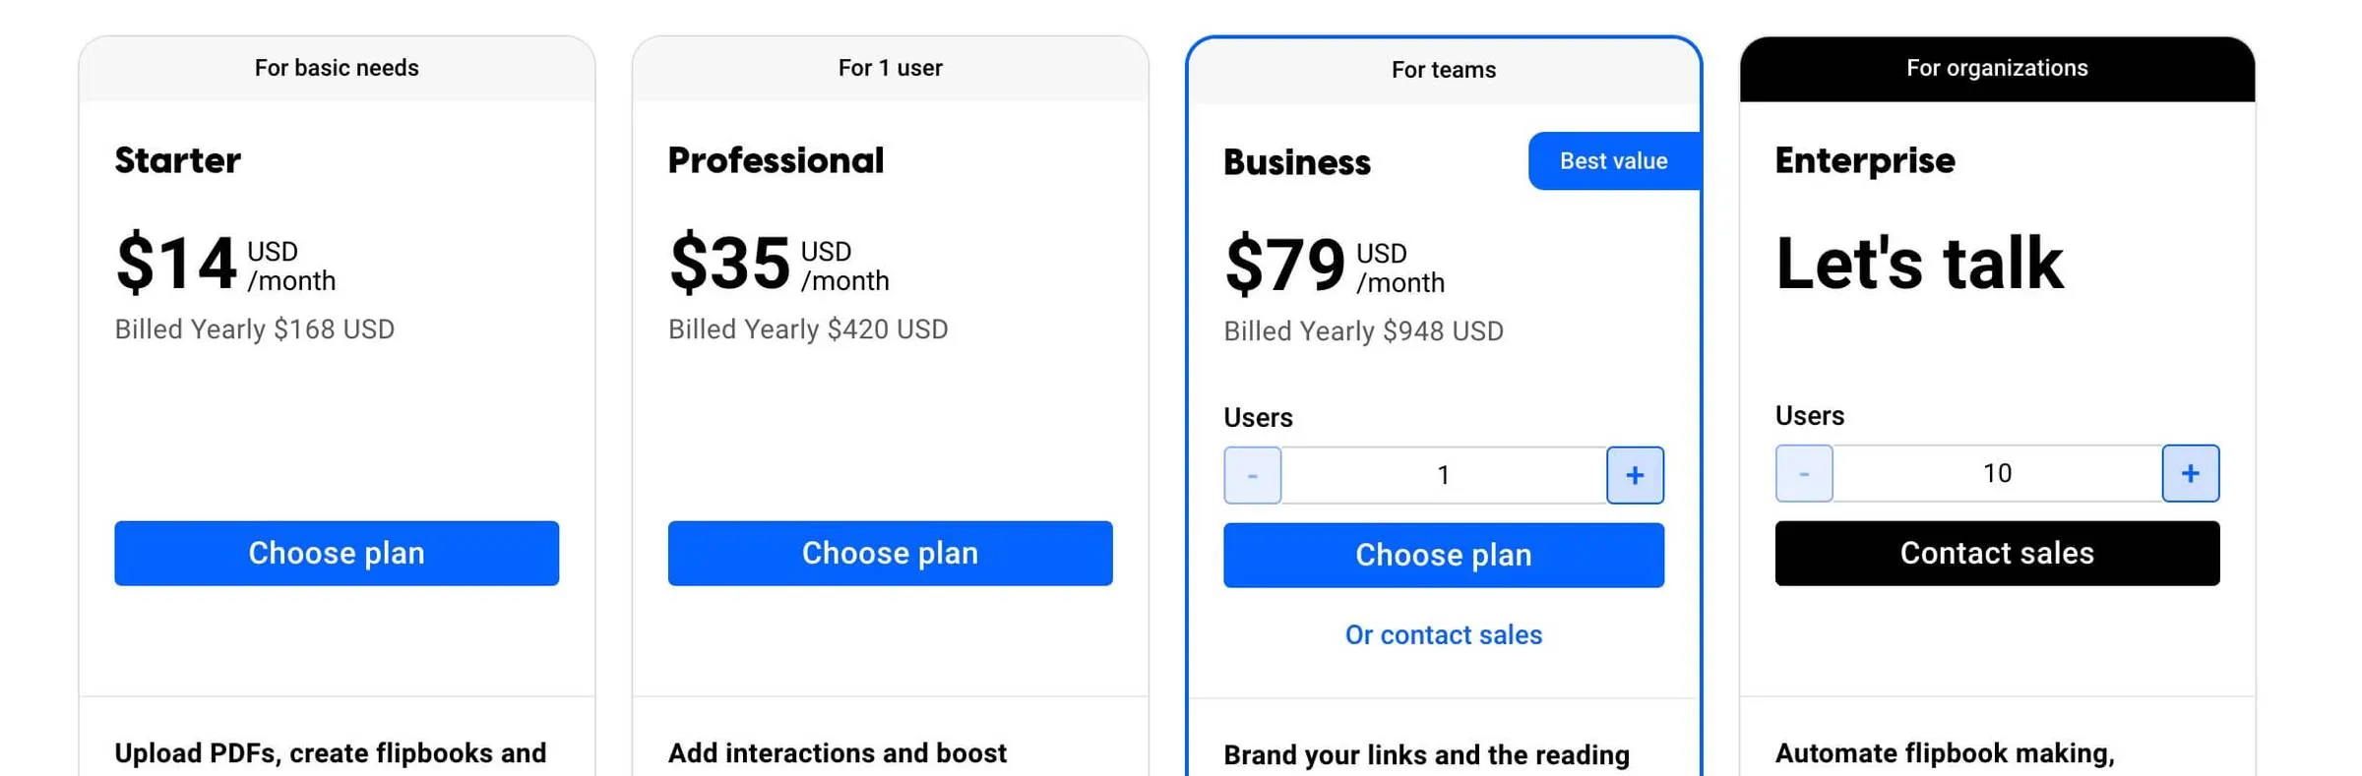Decrease Business plan users with minus button

coord(1253,475)
